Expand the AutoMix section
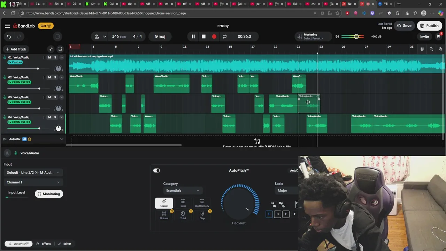 tap(61, 139)
